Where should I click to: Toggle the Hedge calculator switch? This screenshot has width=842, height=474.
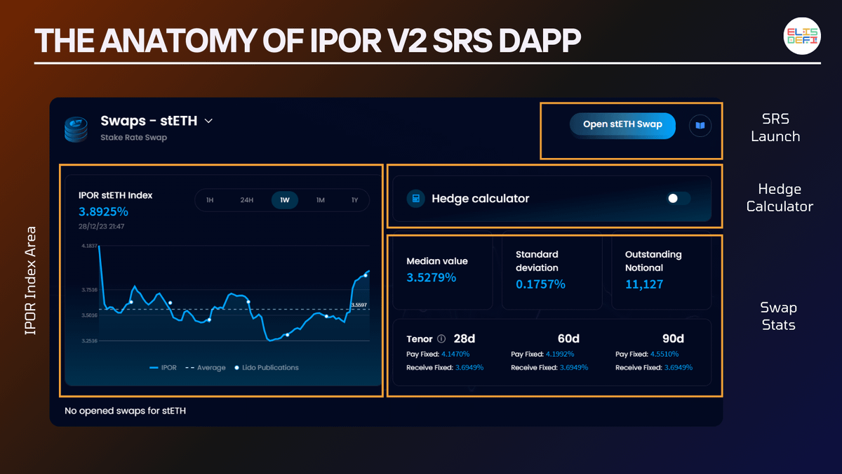click(x=678, y=199)
